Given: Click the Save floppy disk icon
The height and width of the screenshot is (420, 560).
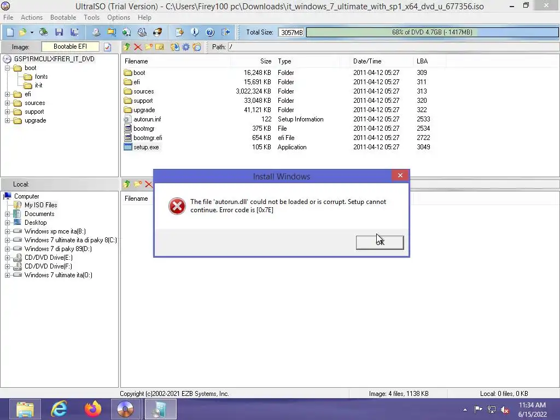Looking at the screenshot, I should tap(59, 32).
